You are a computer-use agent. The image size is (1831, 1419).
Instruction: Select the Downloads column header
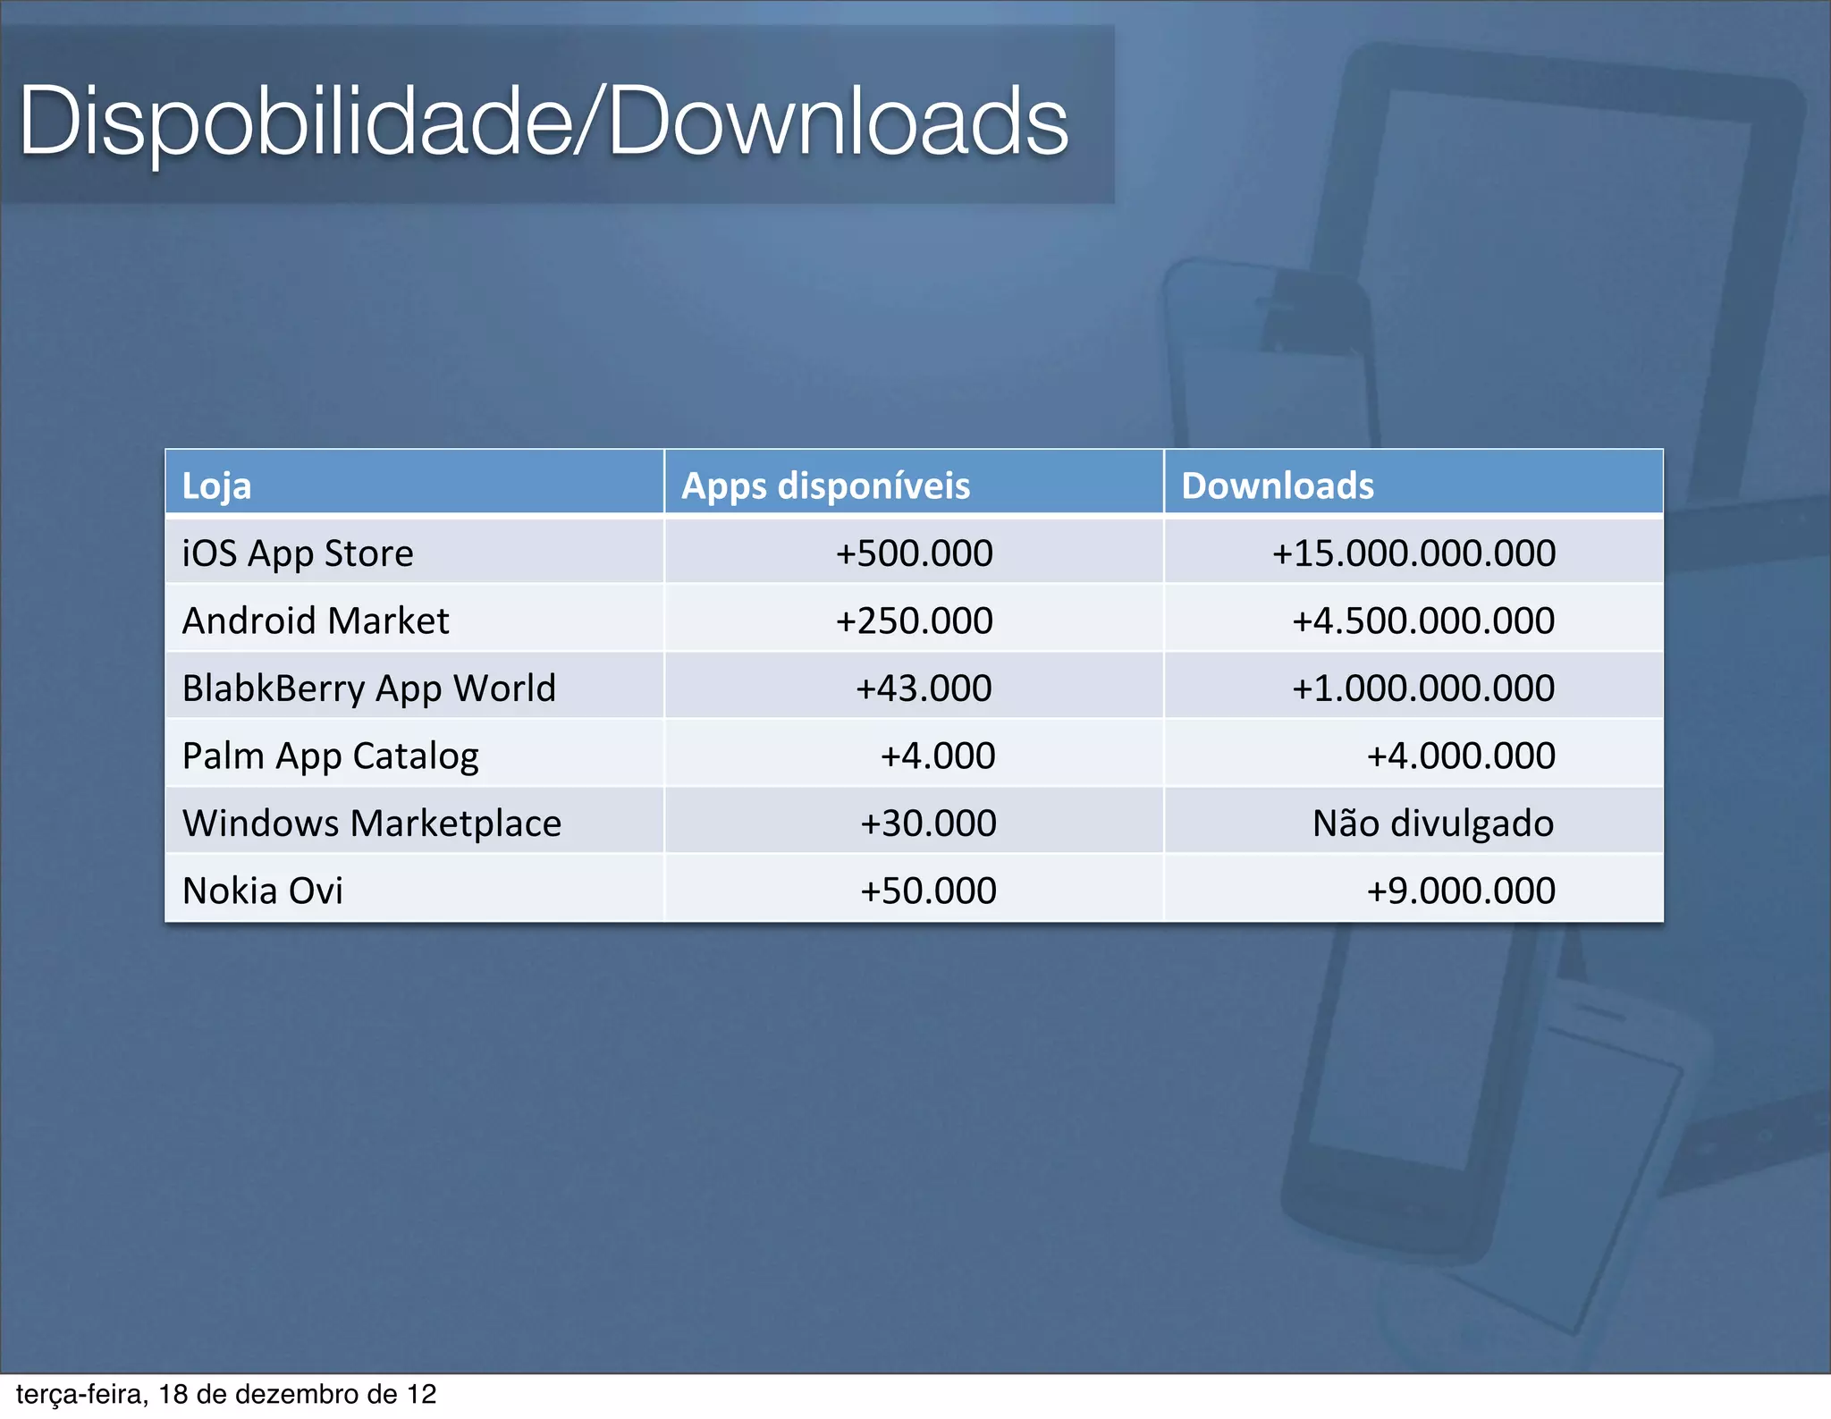pyautogui.click(x=1413, y=482)
